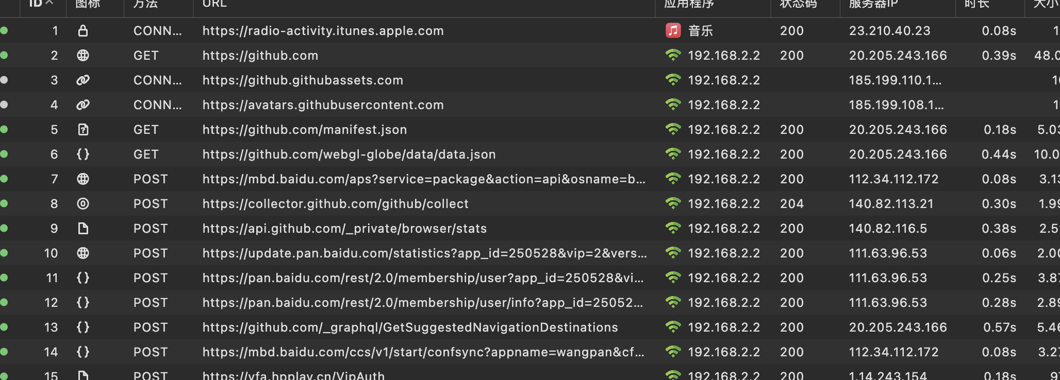The width and height of the screenshot is (1060, 380).
Task: Select the collector.github.com/github/collect URL
Action: 336,204
